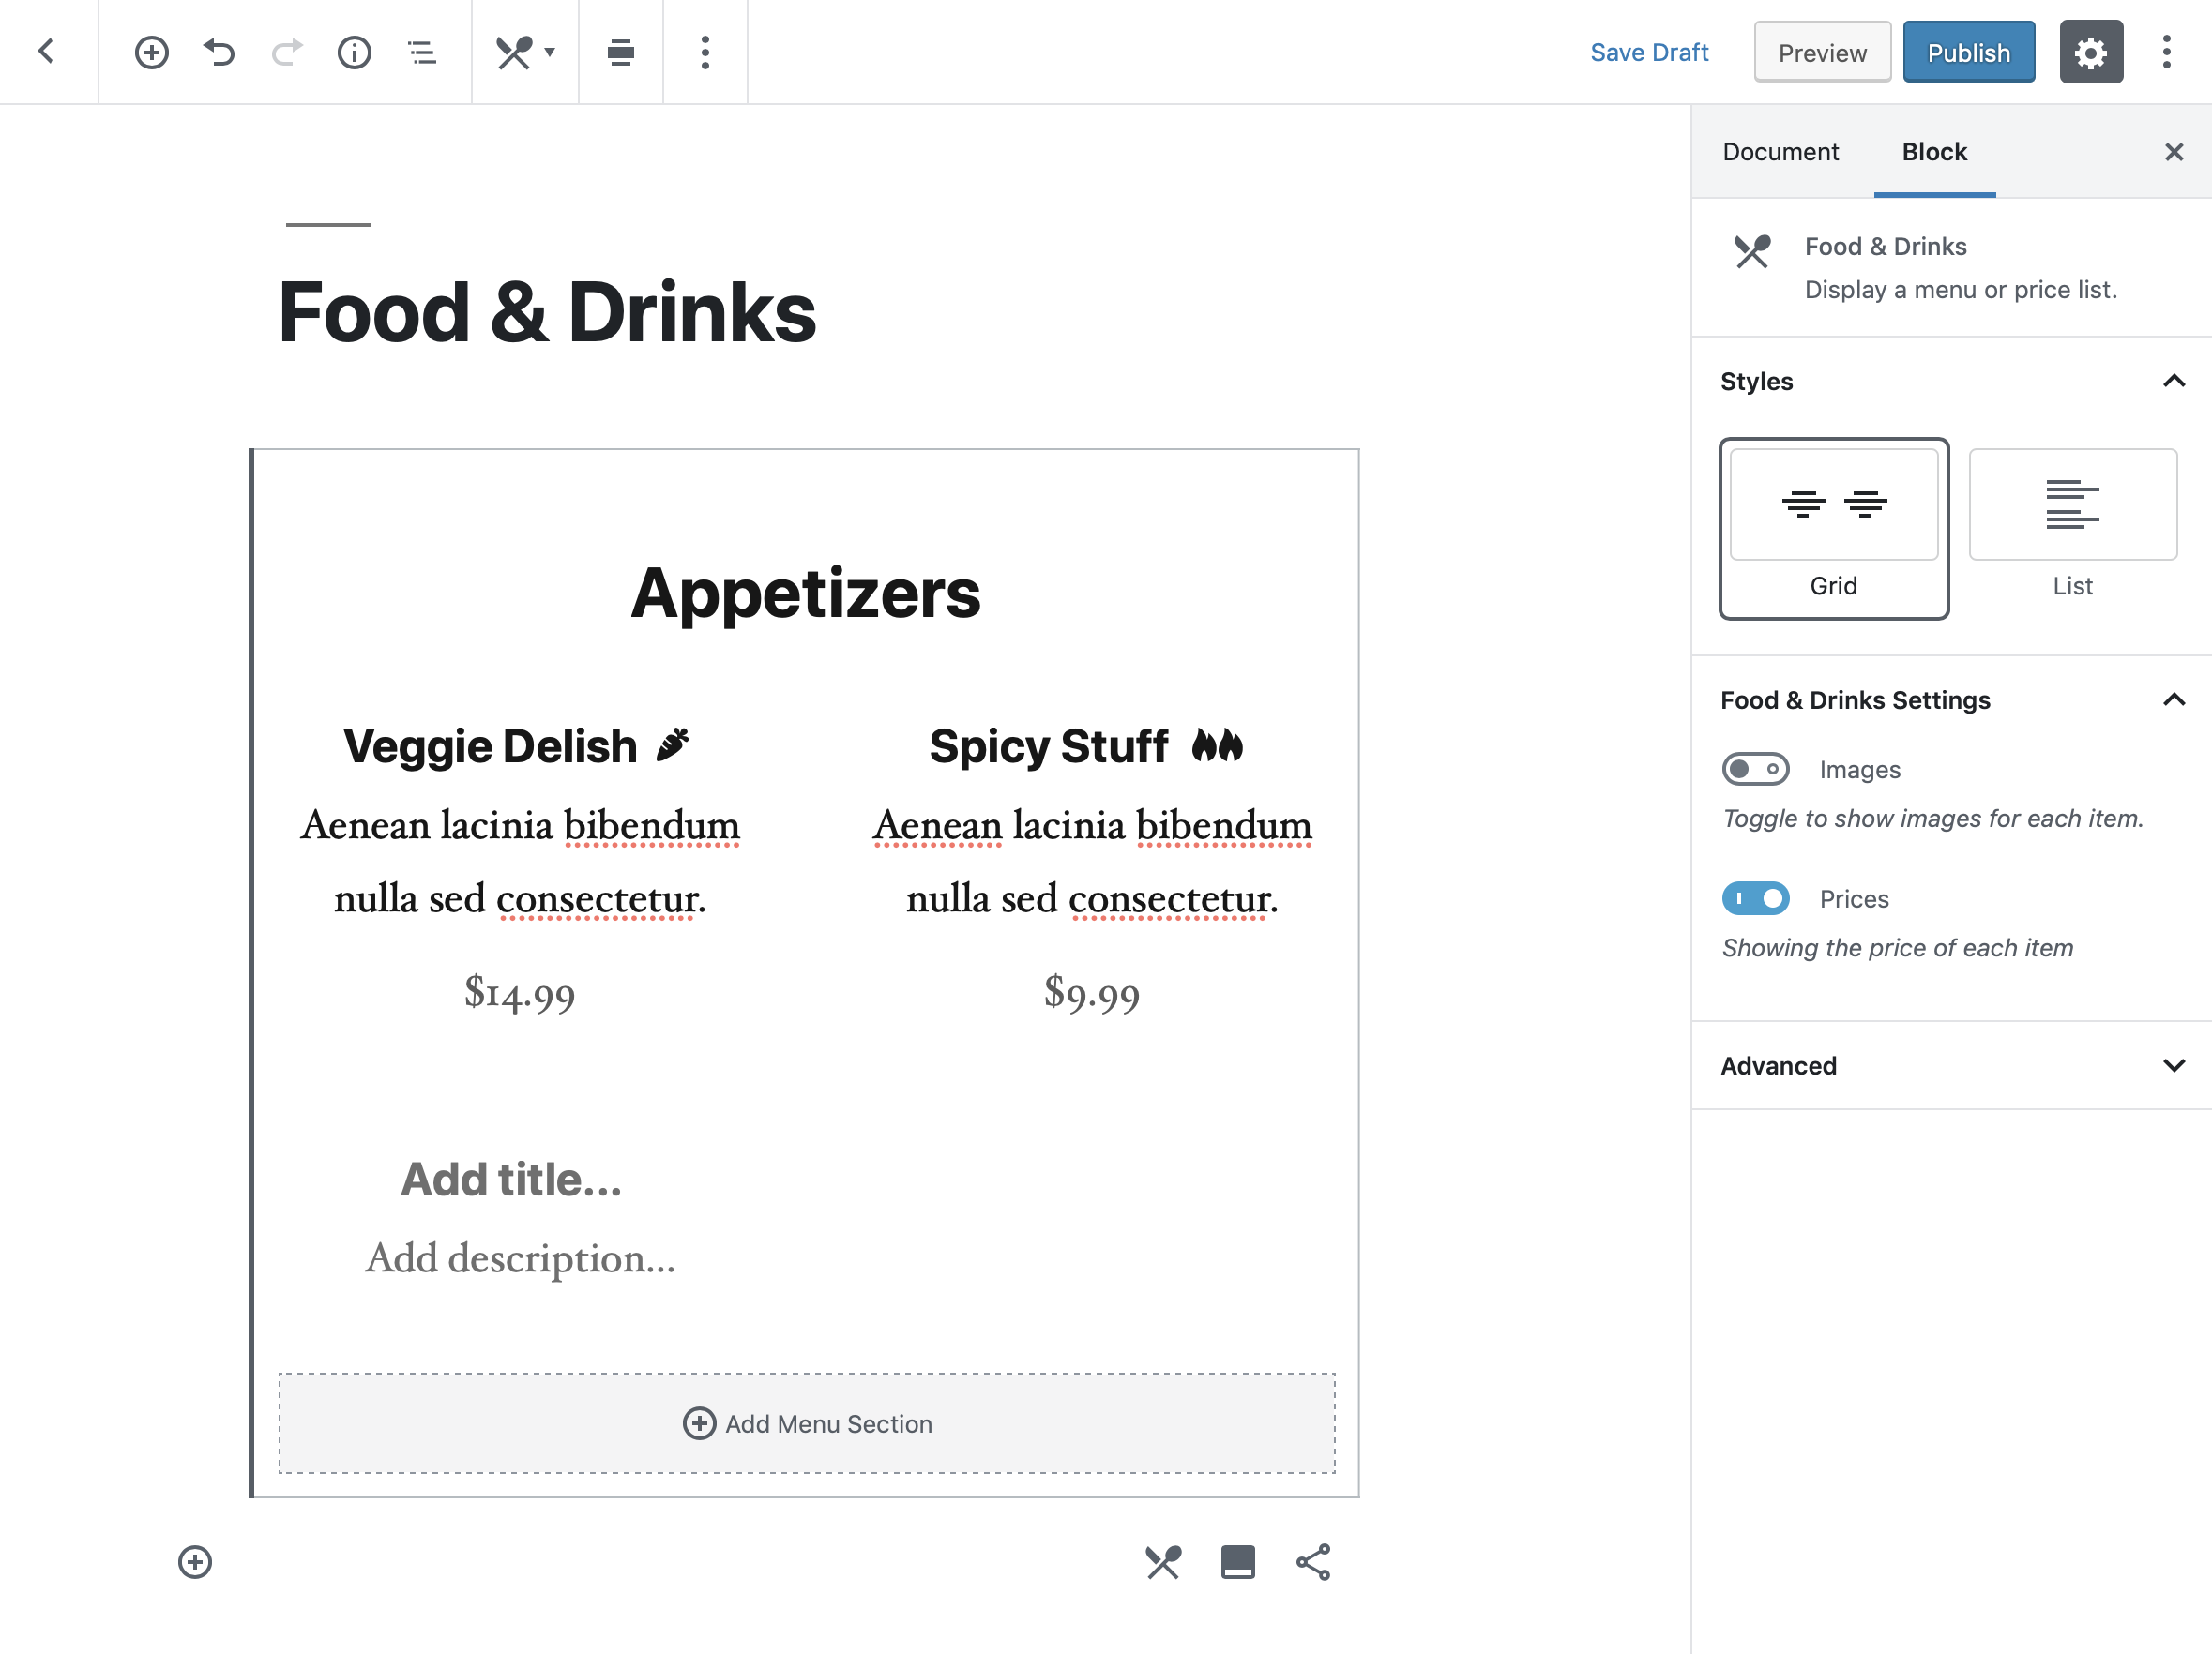2212x1654 pixels.
Task: Click the change alignment toolbar icon
Action: (620, 52)
